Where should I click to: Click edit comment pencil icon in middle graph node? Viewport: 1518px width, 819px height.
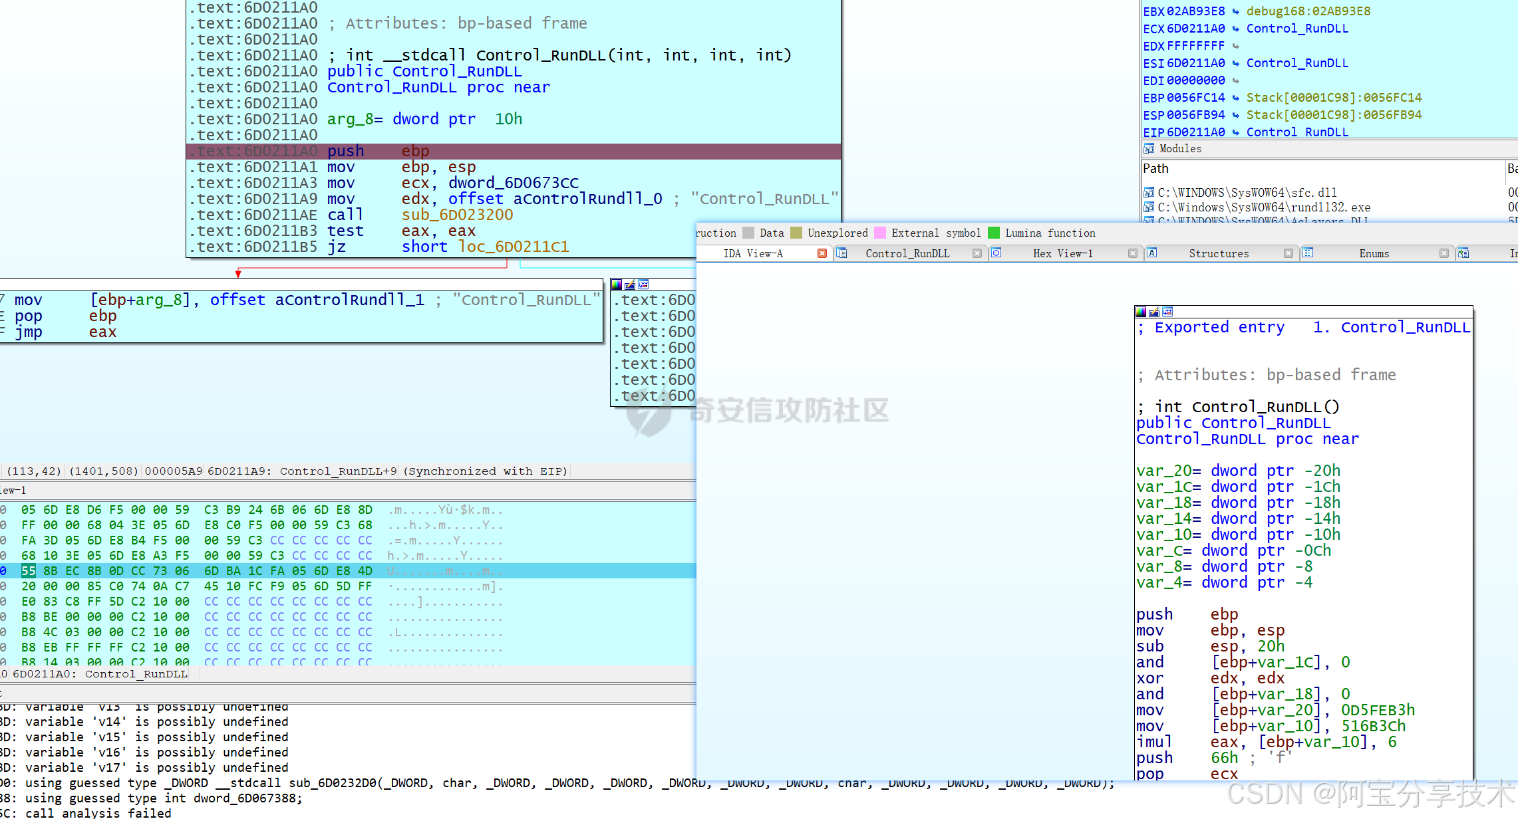[630, 285]
